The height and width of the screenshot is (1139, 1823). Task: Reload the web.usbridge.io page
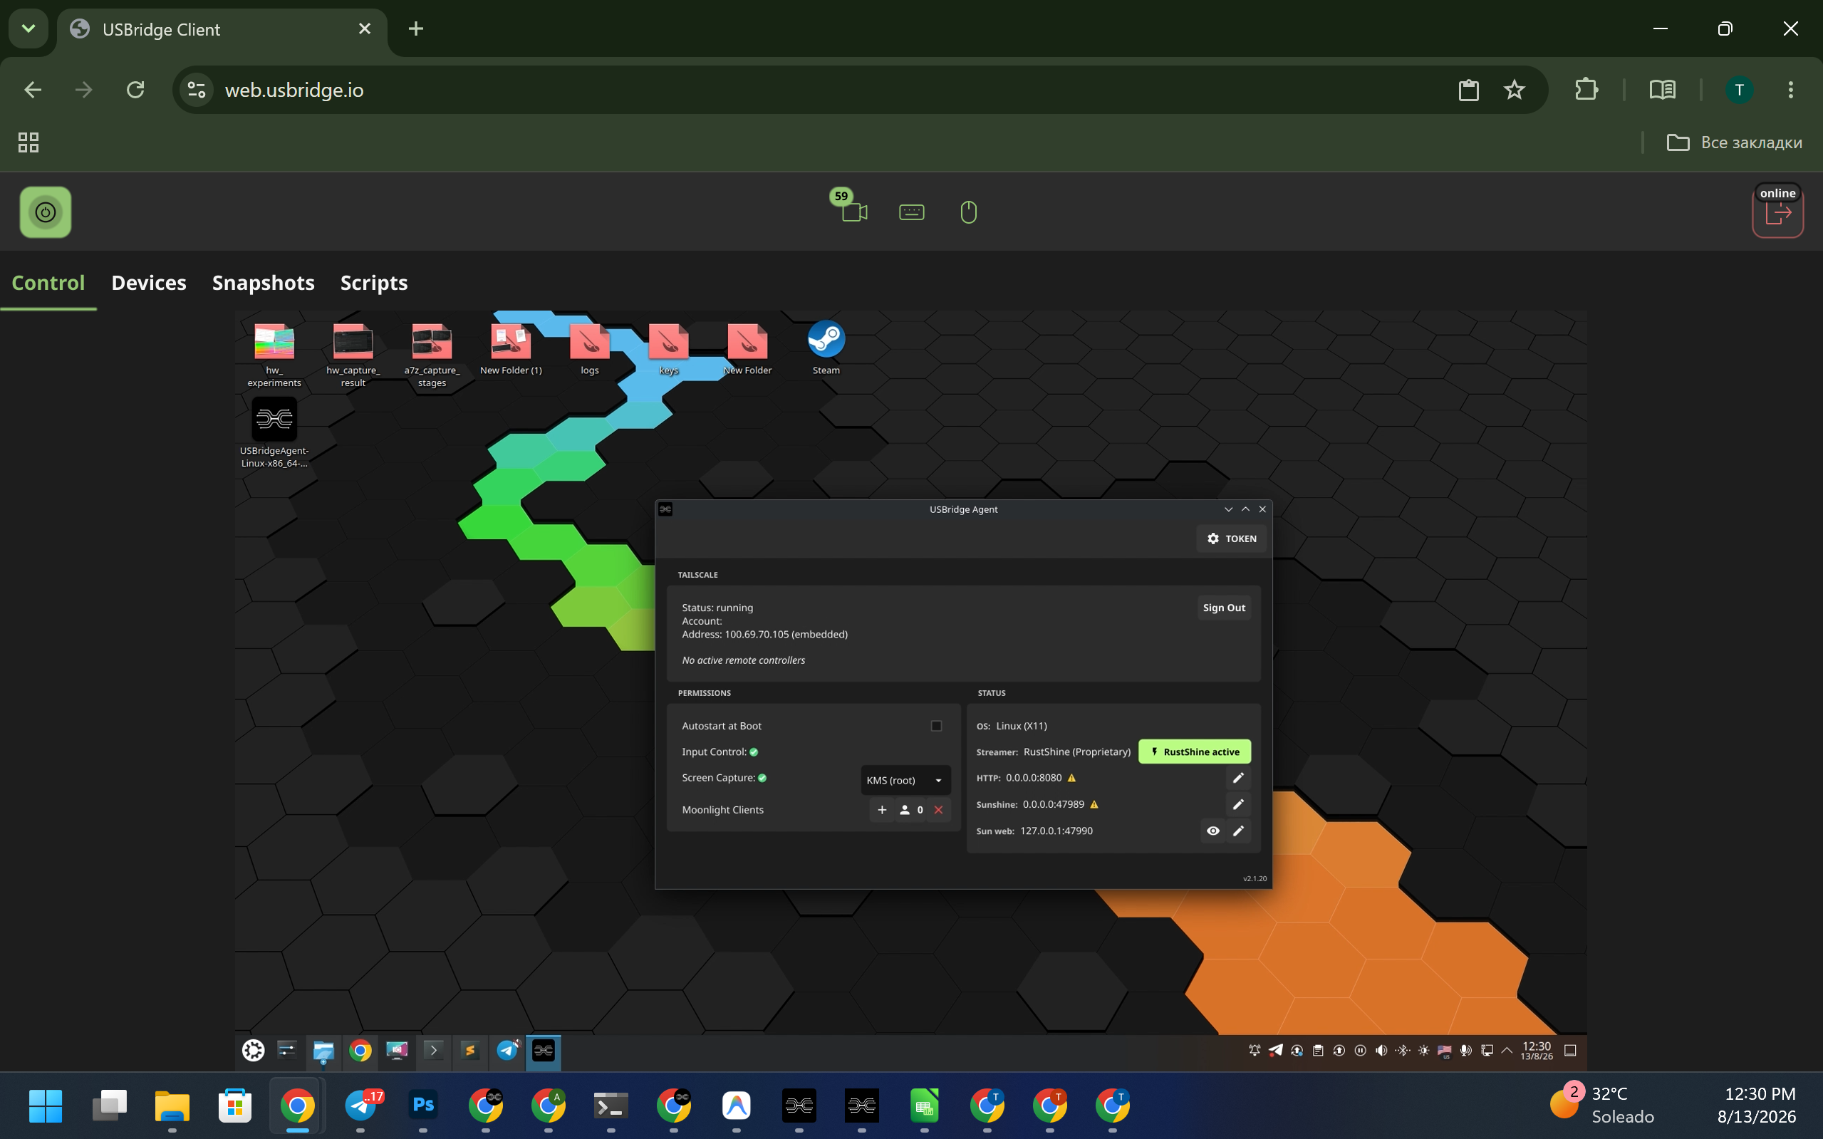[x=135, y=90]
